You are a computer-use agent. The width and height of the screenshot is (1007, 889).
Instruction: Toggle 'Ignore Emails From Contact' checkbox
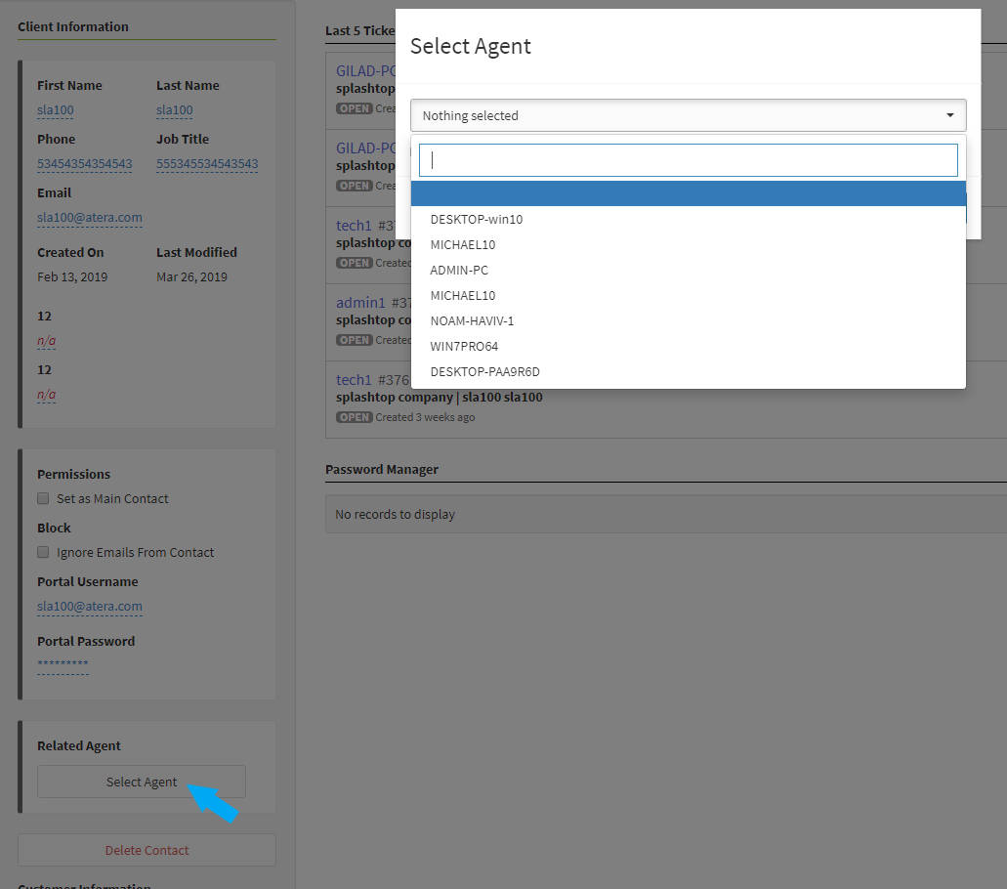point(43,552)
